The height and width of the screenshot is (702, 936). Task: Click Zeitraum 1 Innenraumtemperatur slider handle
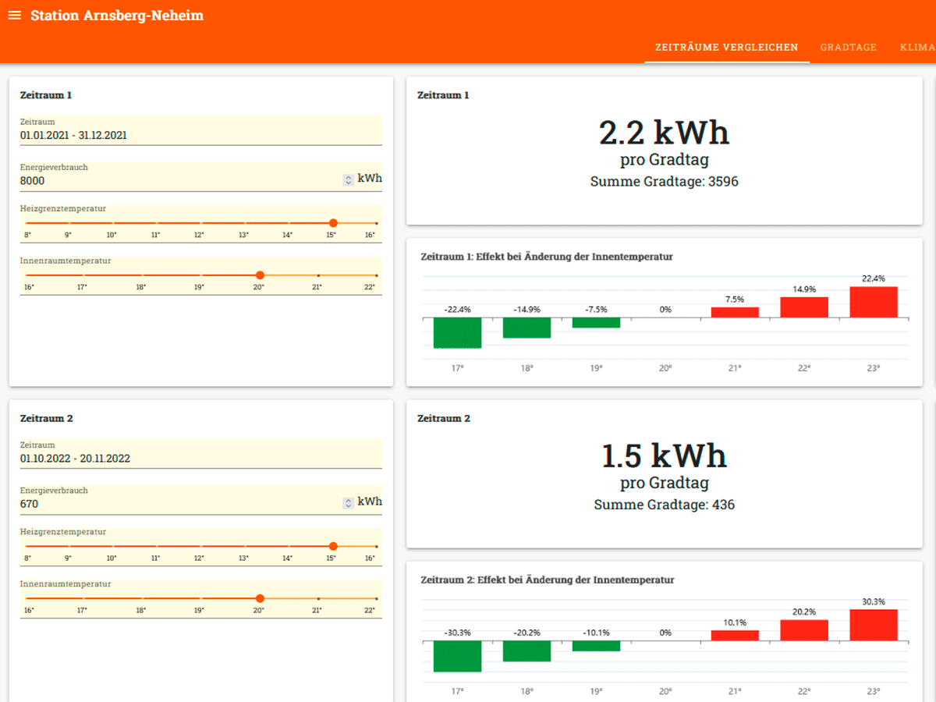(x=260, y=275)
